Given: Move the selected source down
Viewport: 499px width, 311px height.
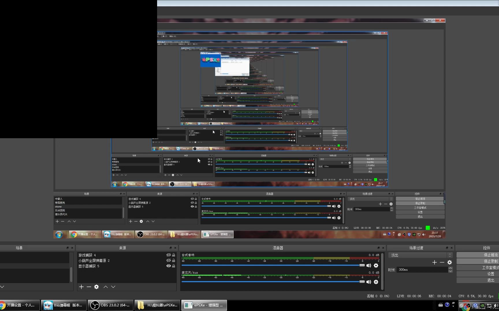Looking at the screenshot, I should (x=113, y=287).
